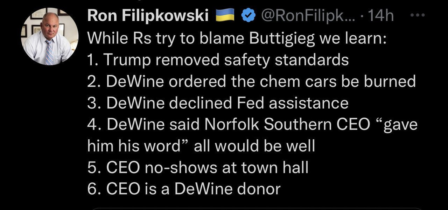The height and width of the screenshot is (210, 448).
Task: Open Ron Filipkowski's profile picture
Action: [x=50, y=36]
